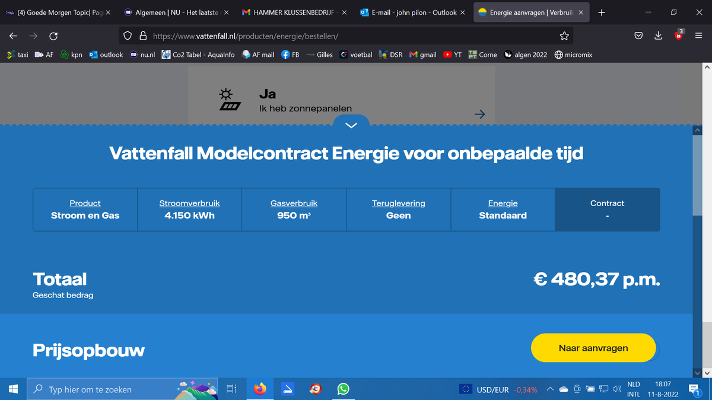This screenshot has width=712, height=400.
Task: Select the 'Contract' step cell
Action: [x=607, y=209]
